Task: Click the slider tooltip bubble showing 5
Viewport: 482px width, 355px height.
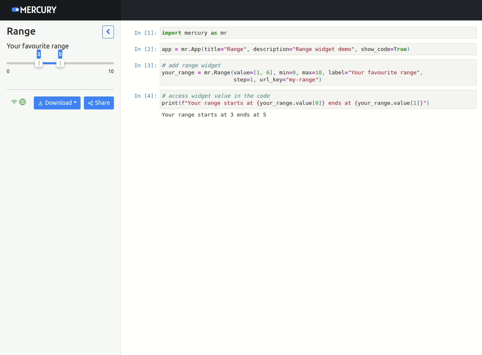Action: pos(60,54)
